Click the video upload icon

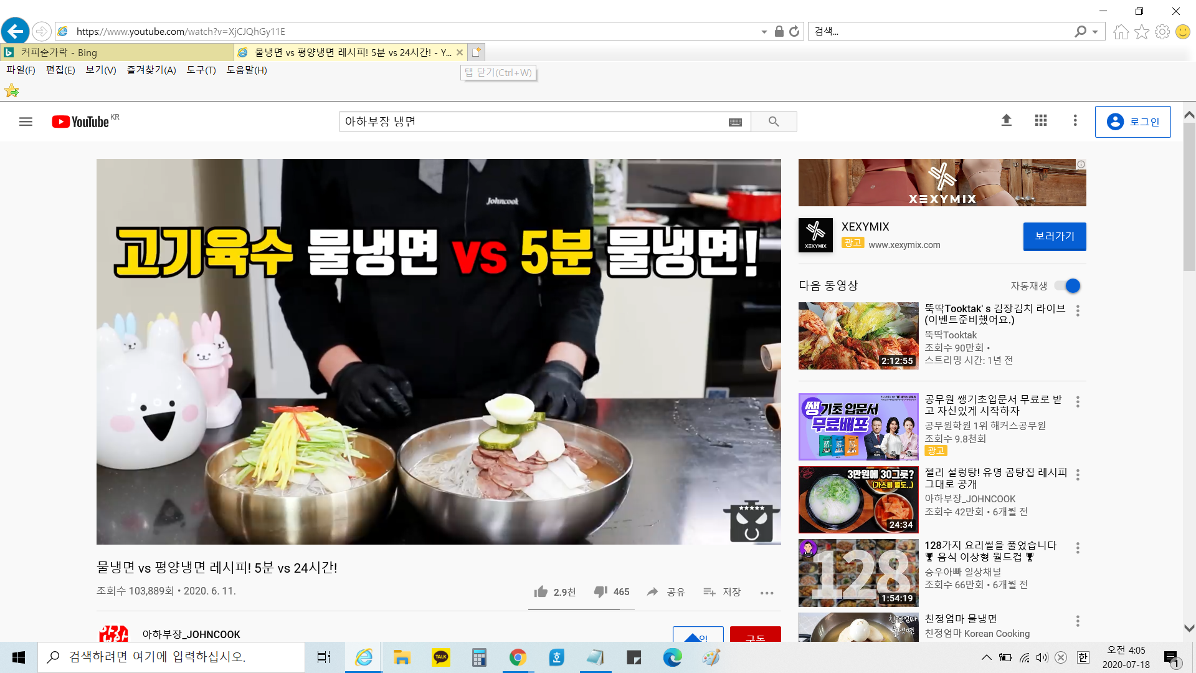(x=1006, y=120)
